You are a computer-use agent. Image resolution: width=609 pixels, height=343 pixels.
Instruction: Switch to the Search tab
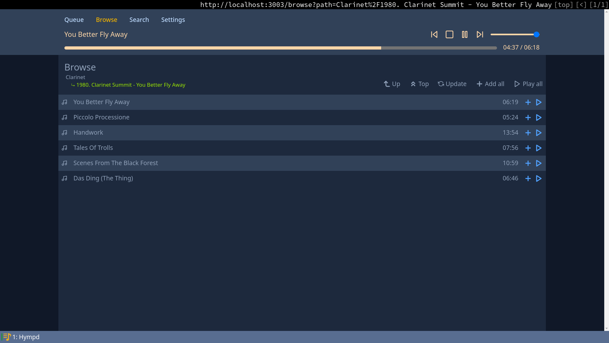click(x=139, y=20)
